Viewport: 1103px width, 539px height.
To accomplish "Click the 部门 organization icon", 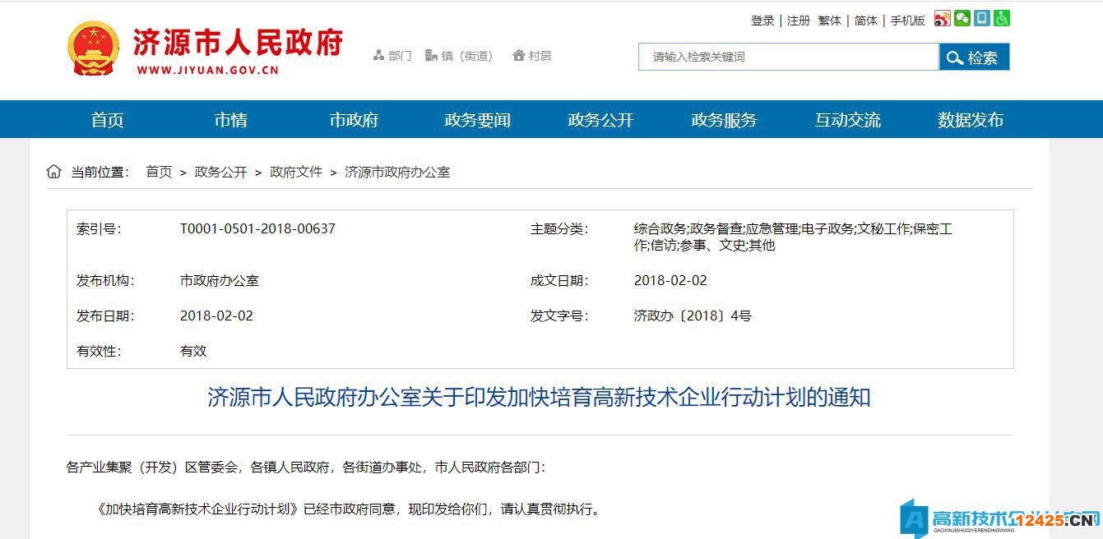I will (x=378, y=55).
